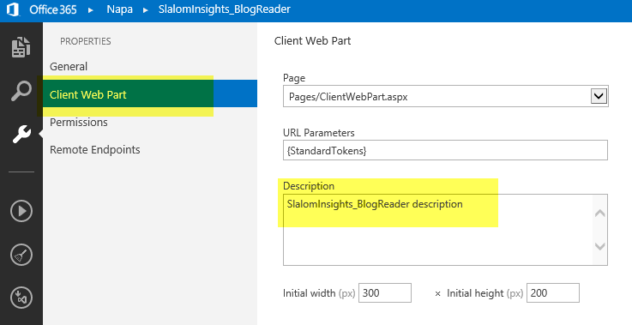Open the file explorer sidebar icon

coord(21,47)
